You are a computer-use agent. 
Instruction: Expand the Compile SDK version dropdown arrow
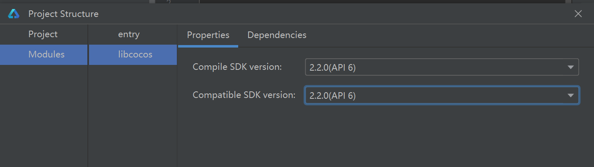(570, 67)
